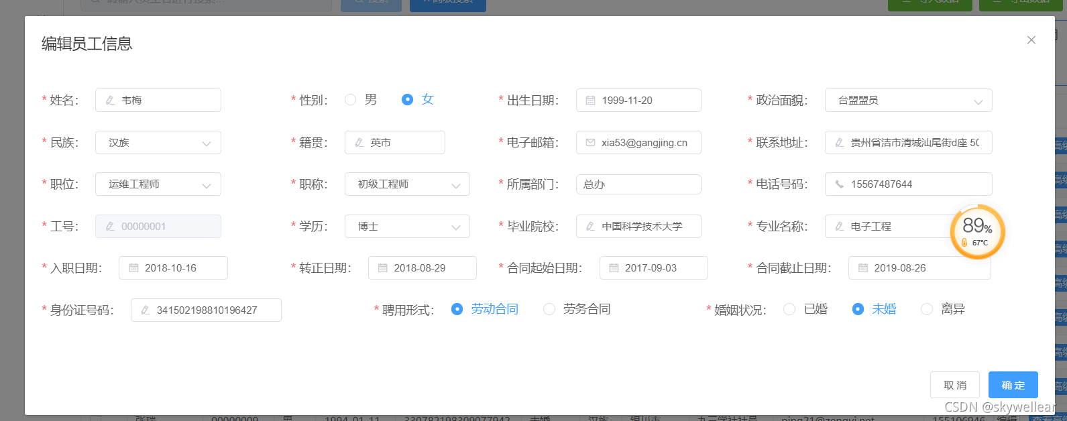
Task: Click the calendar icon in 合同起始日期 field
Action: [x=614, y=268]
